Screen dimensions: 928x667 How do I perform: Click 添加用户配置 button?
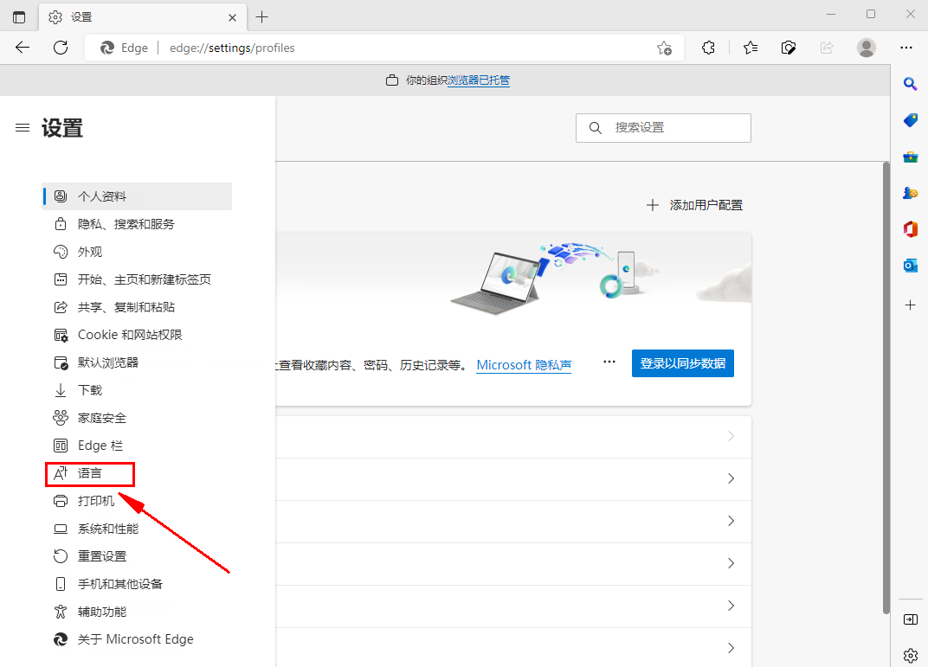(x=695, y=205)
